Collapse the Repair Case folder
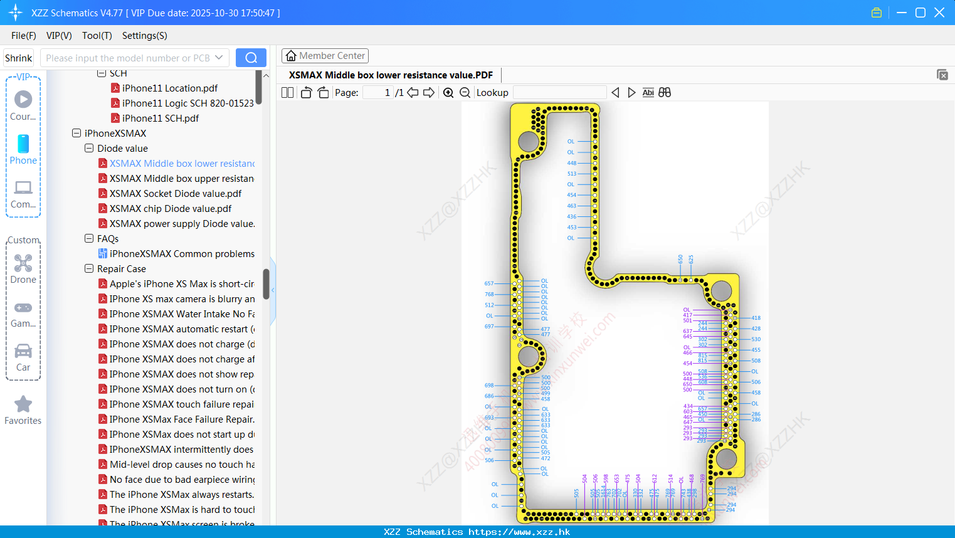This screenshot has height=538, width=955. (89, 268)
